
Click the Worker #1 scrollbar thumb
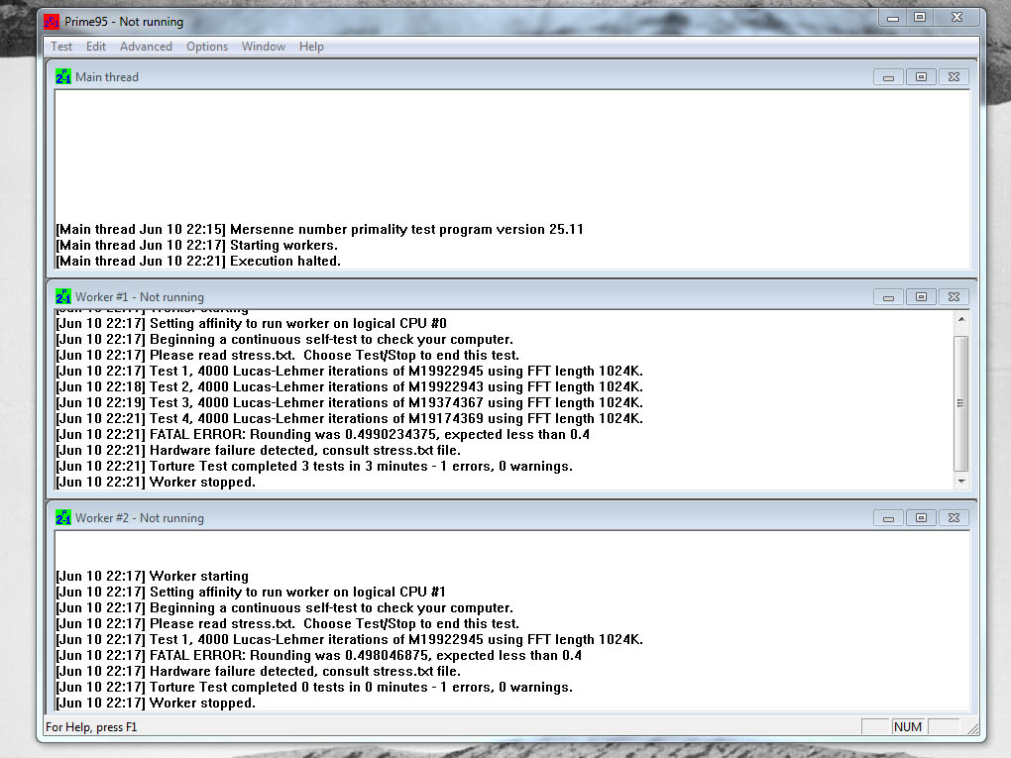coord(961,403)
